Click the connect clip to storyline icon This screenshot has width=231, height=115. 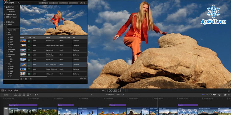click(x=16, y=95)
